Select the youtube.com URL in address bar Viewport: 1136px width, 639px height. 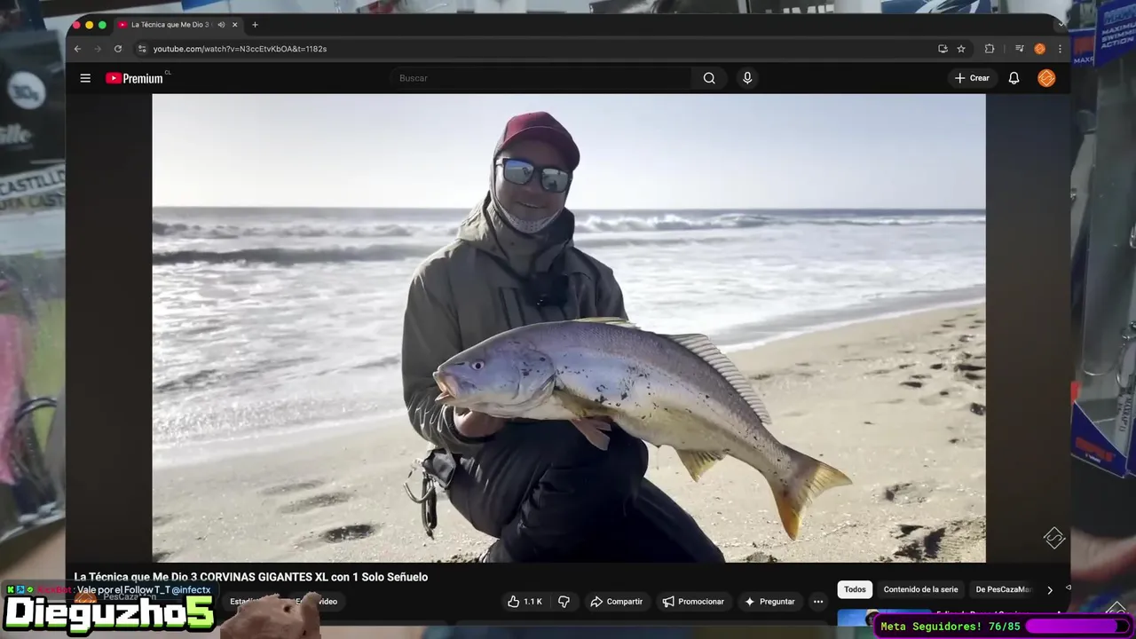point(240,49)
